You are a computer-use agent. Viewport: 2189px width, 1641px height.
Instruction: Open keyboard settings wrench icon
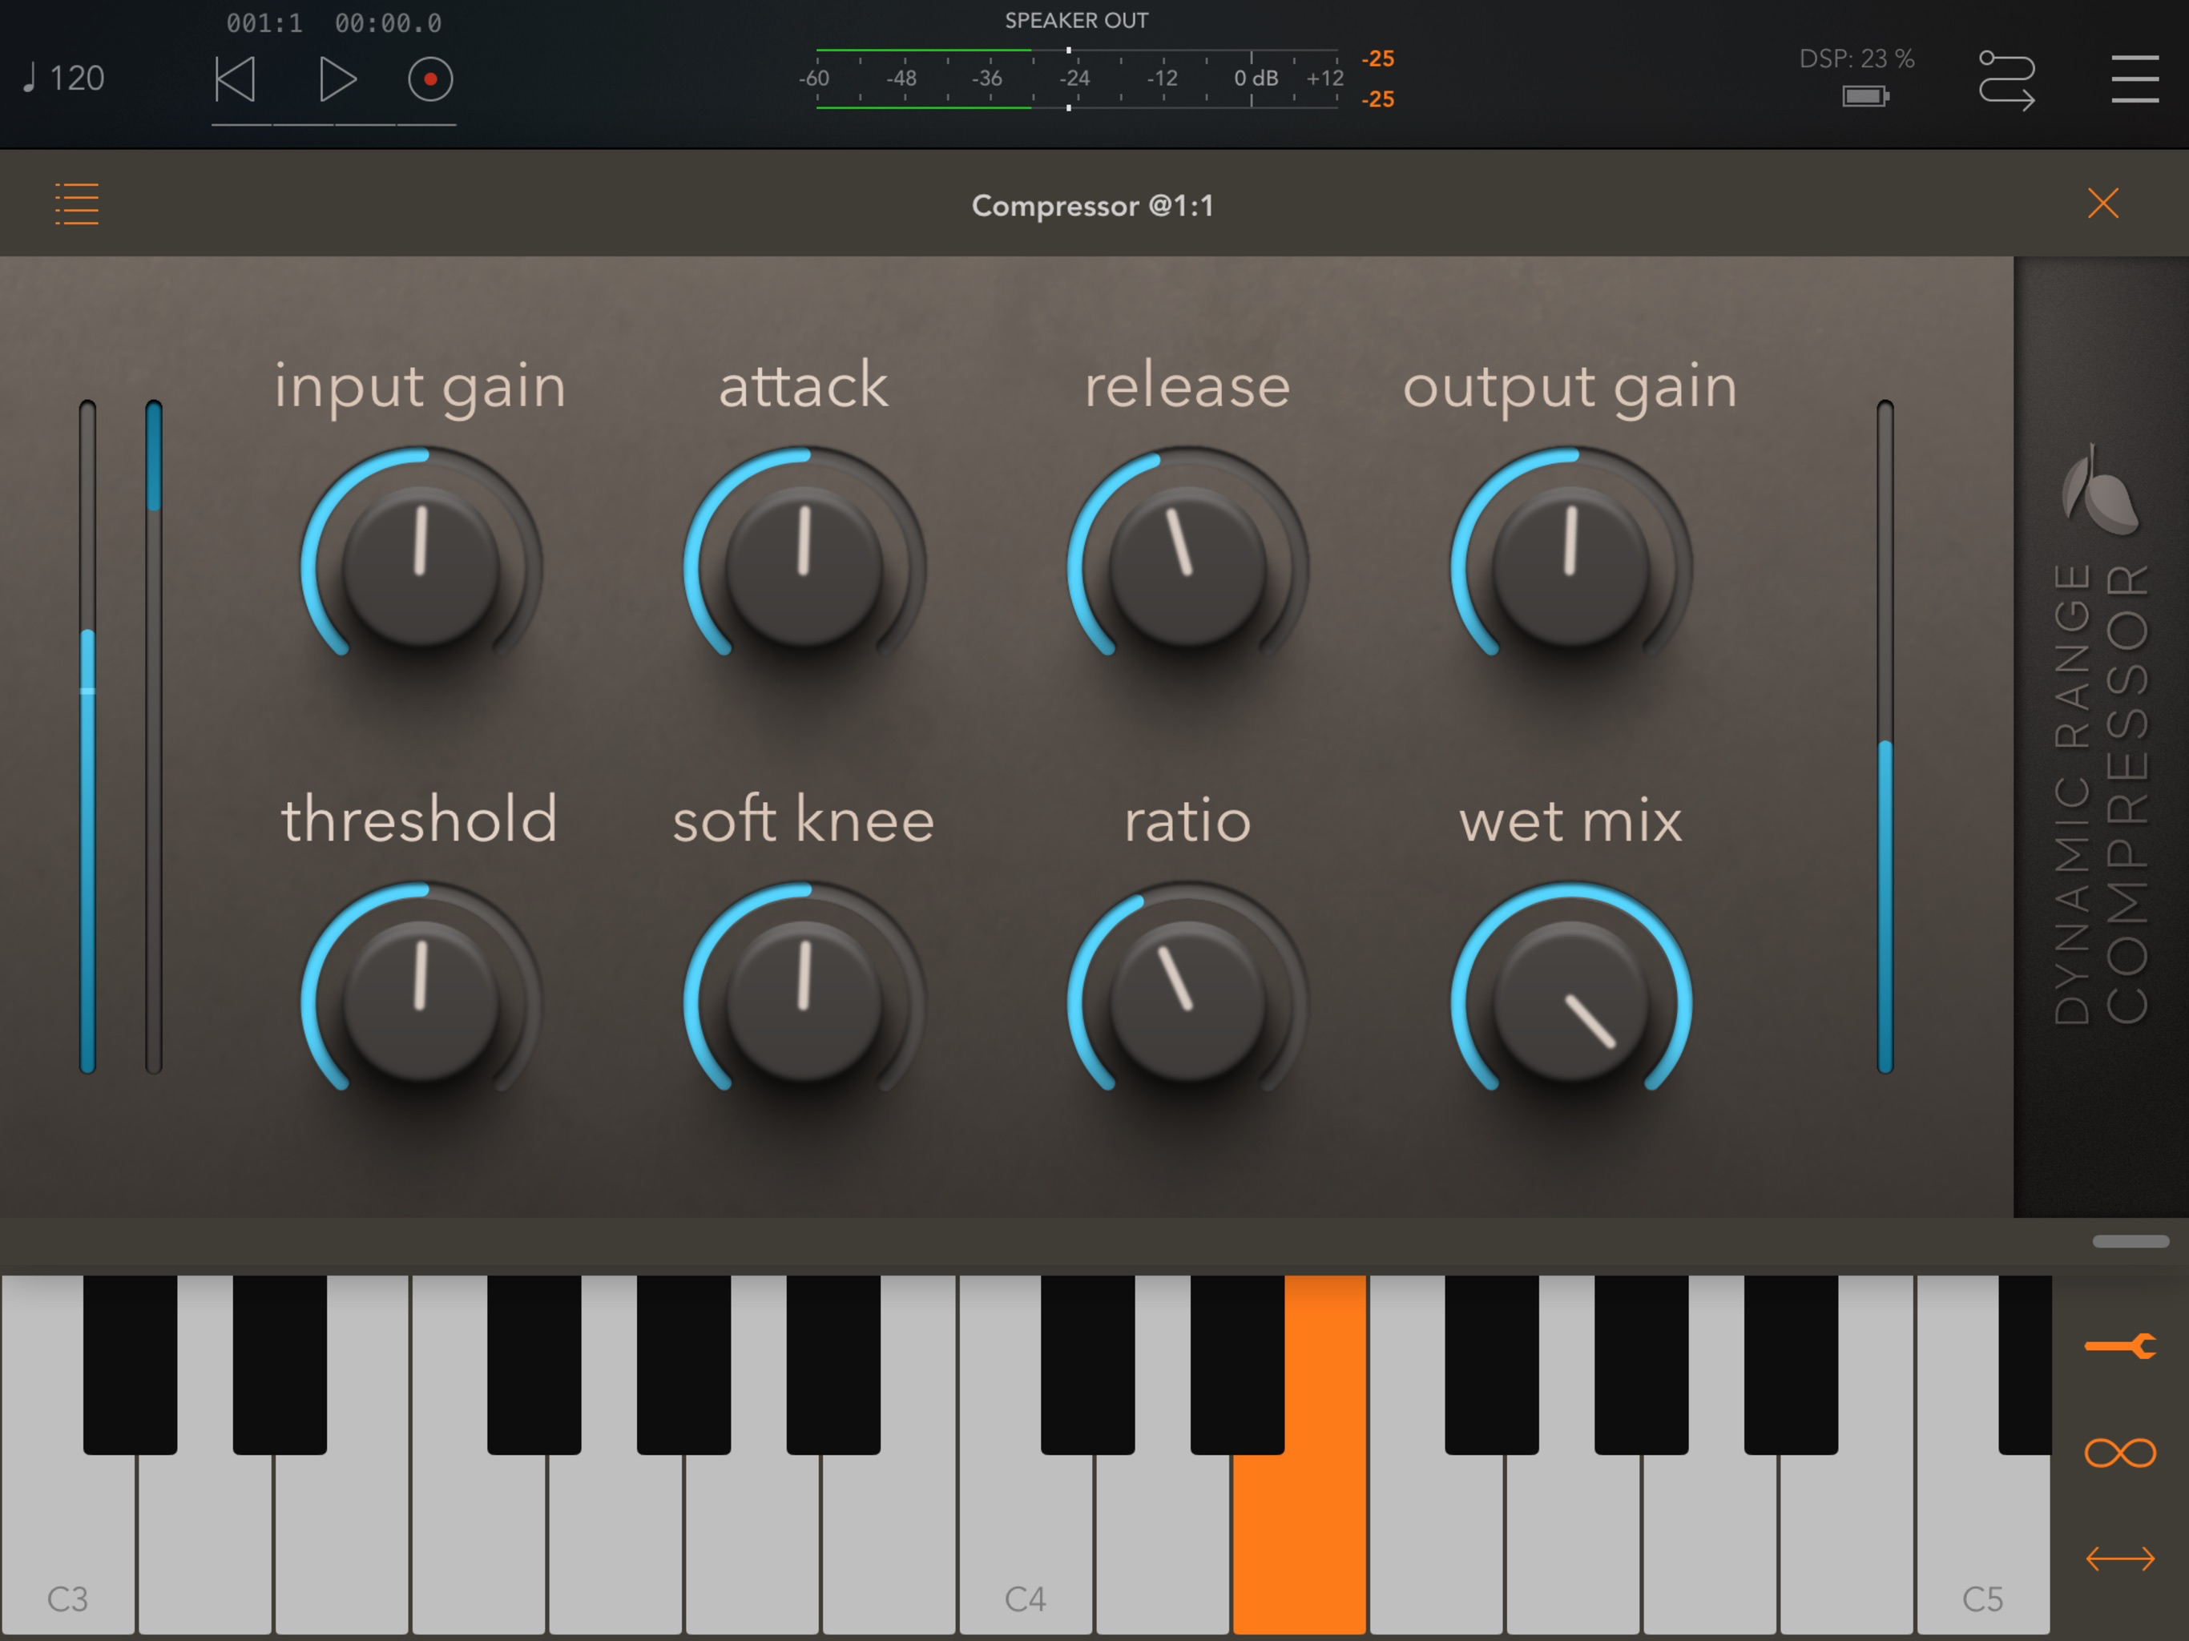tap(2120, 1346)
